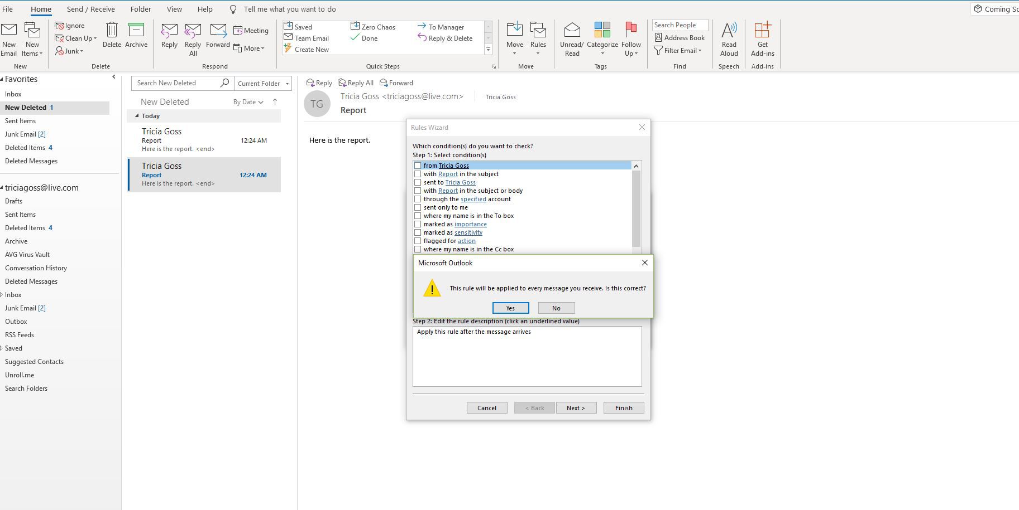Open the Help tab

tap(205, 9)
